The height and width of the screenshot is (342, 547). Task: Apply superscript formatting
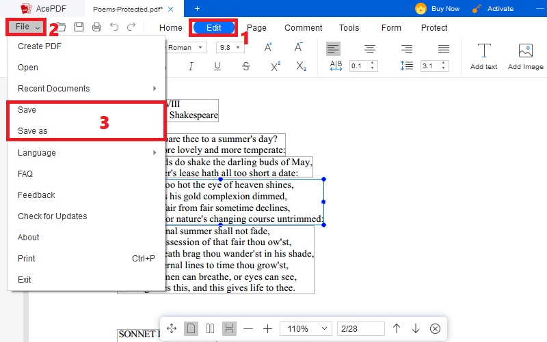(276, 66)
